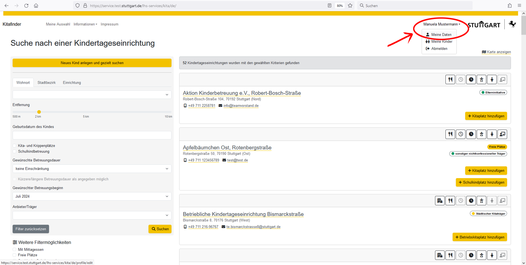This screenshot has width=526, height=265.
Task: Click the Entfernung slider handle
Action: [x=39, y=112]
